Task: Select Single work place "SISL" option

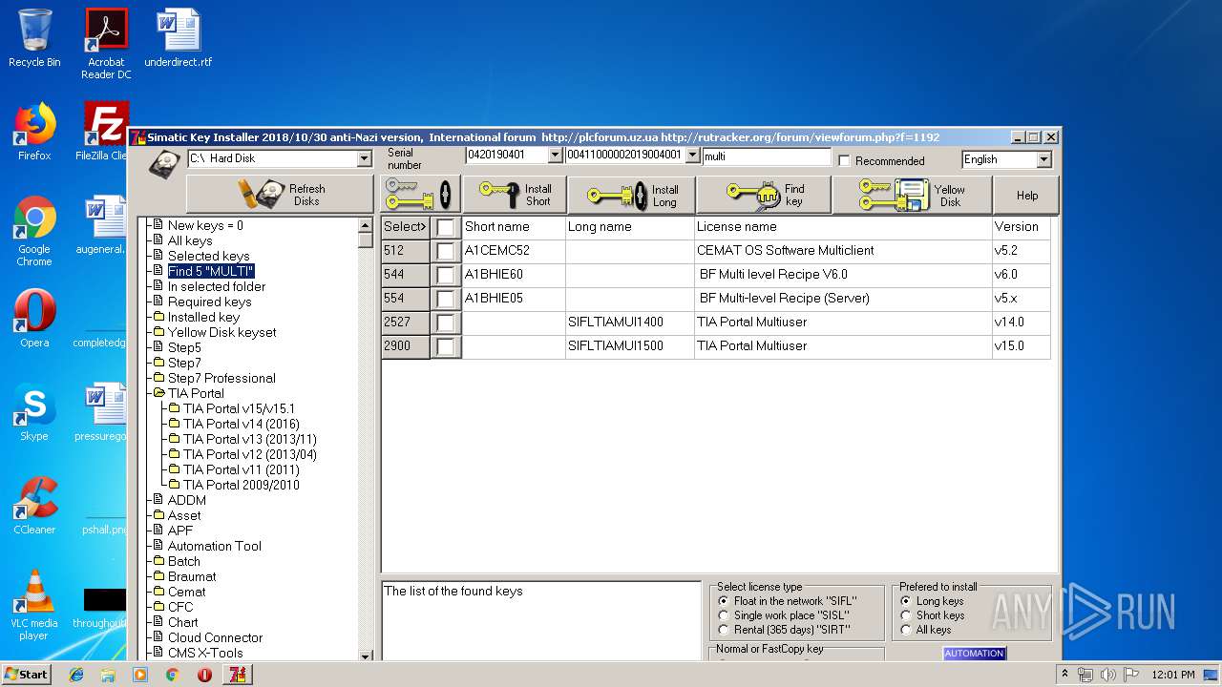Action: [724, 615]
